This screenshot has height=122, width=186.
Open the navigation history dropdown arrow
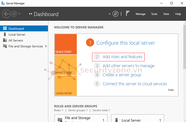[x=19, y=14]
